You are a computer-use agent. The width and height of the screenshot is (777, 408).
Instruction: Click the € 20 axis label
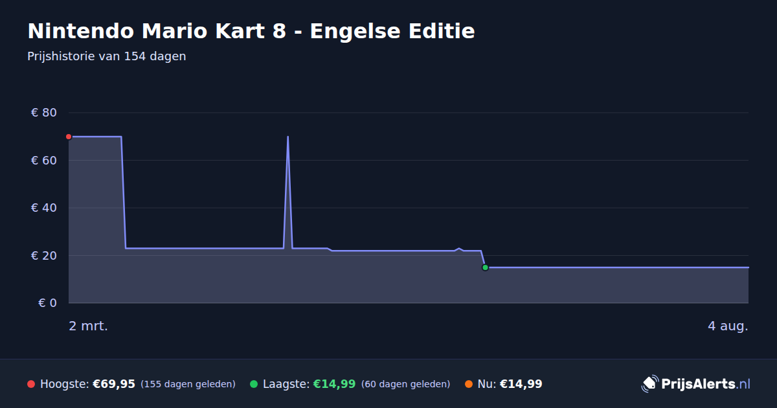click(44, 256)
